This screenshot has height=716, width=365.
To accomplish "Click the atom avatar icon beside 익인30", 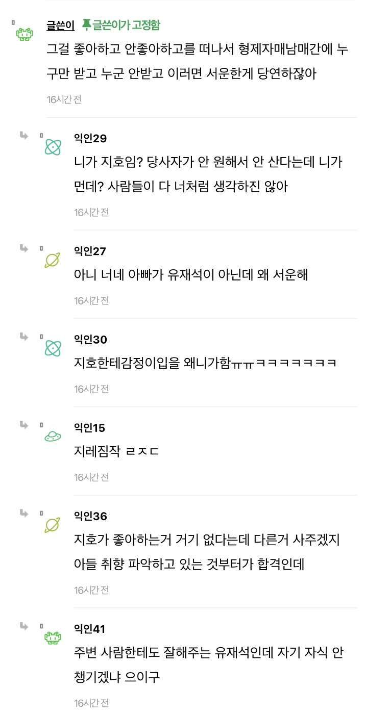I will pos(53,348).
